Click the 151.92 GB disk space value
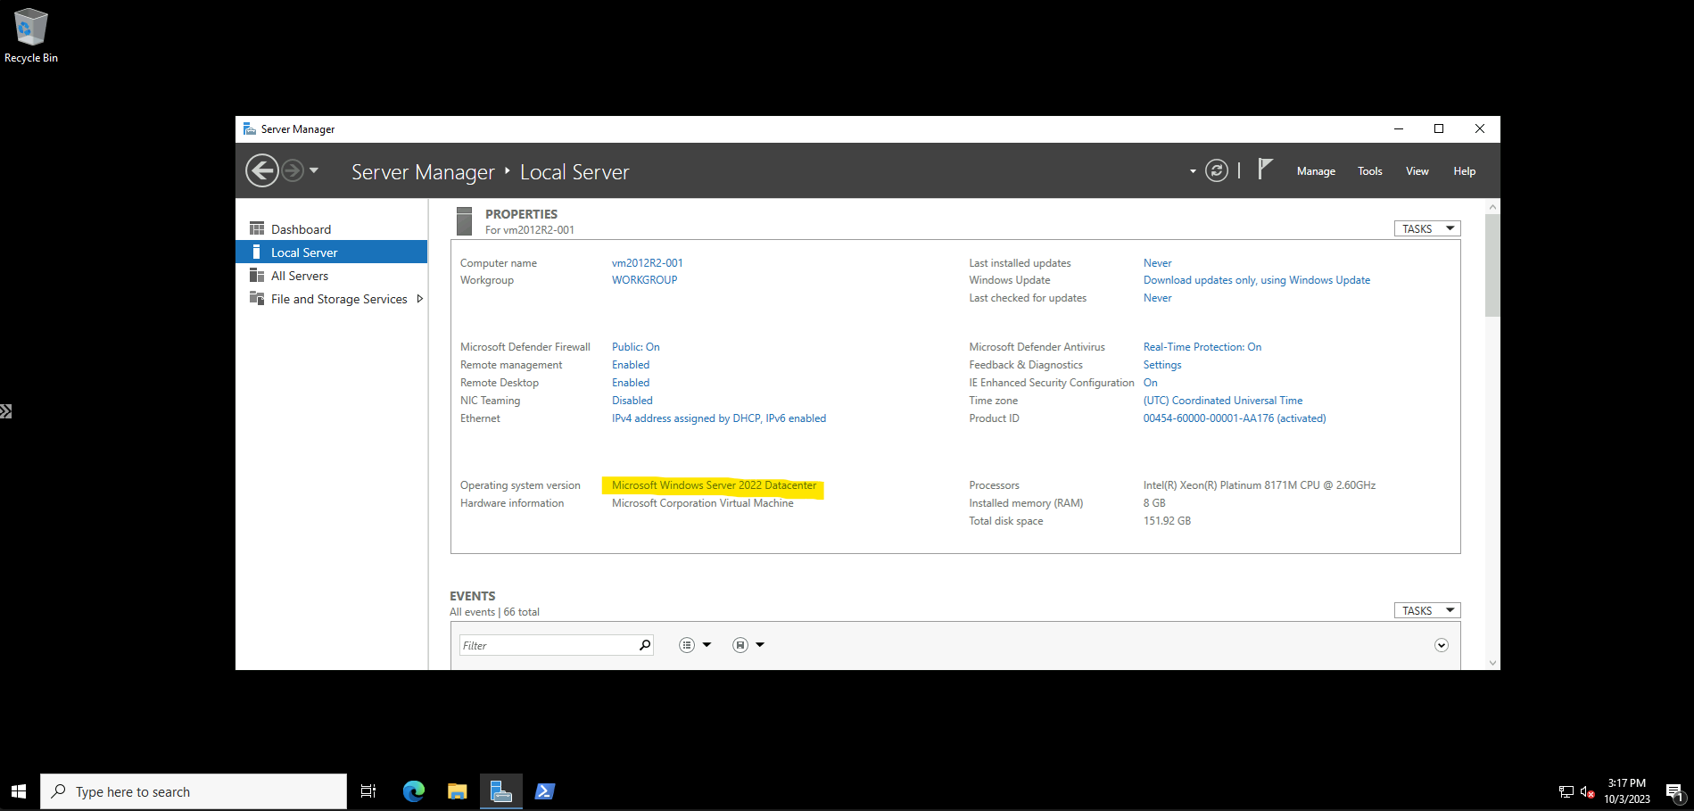This screenshot has height=811, width=1694. (x=1167, y=521)
